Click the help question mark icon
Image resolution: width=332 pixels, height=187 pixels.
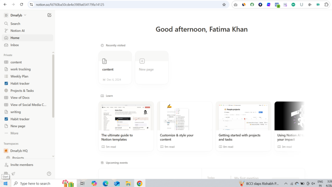49,174
